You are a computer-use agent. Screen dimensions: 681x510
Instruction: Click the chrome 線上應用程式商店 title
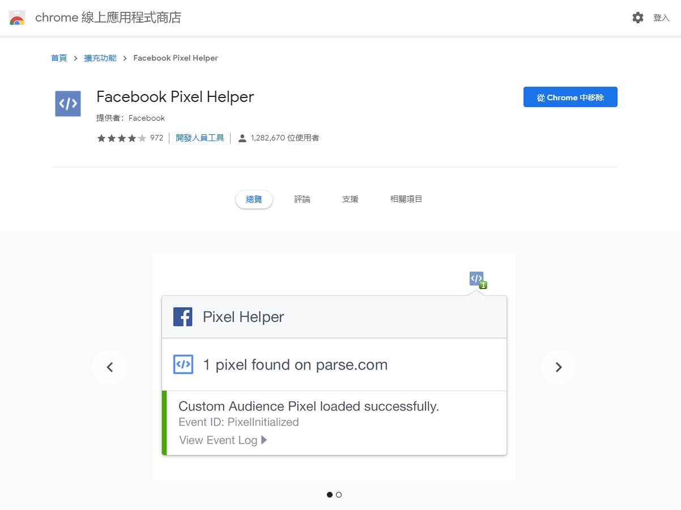point(108,18)
